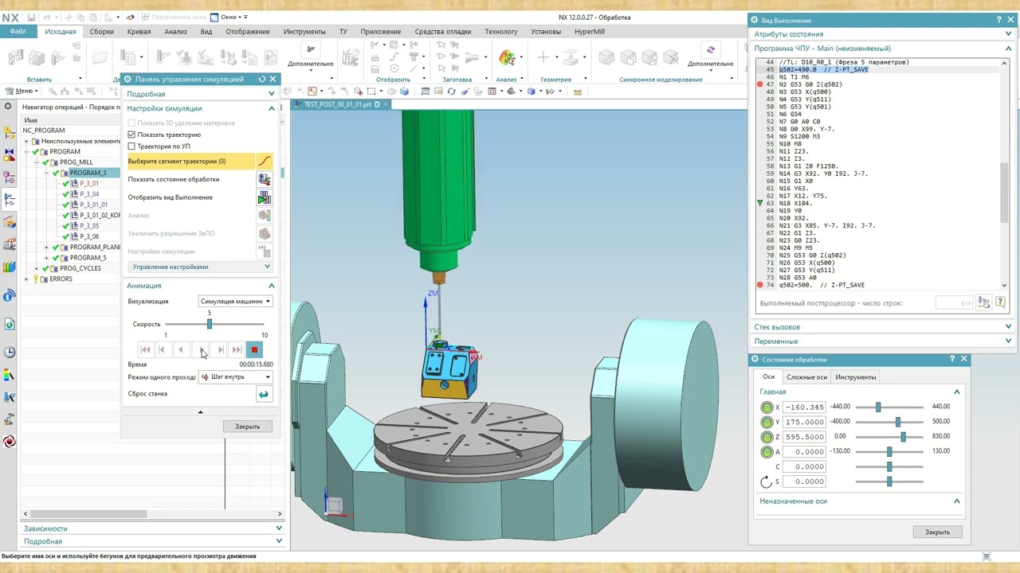Stop the simulation with the red stop button
The image size is (1020, 573).
[254, 349]
